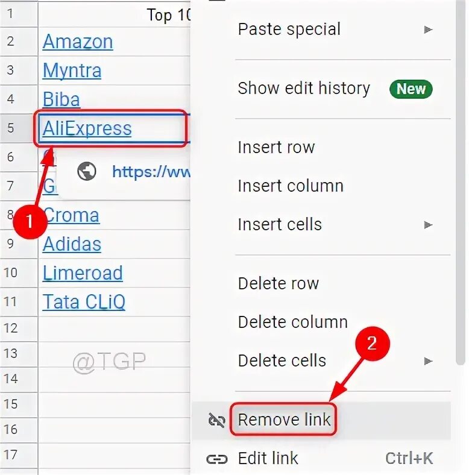Select row header 7

[x=19, y=186]
